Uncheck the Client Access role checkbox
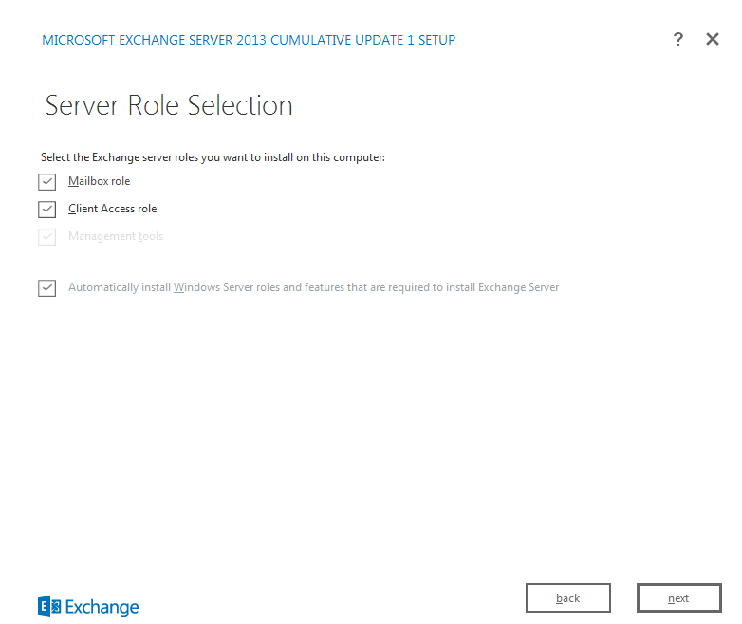 coord(46,209)
